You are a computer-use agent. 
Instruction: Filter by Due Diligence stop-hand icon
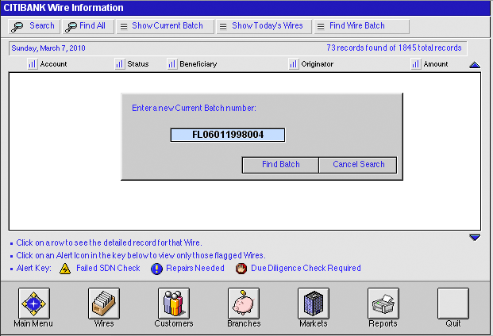(x=241, y=269)
